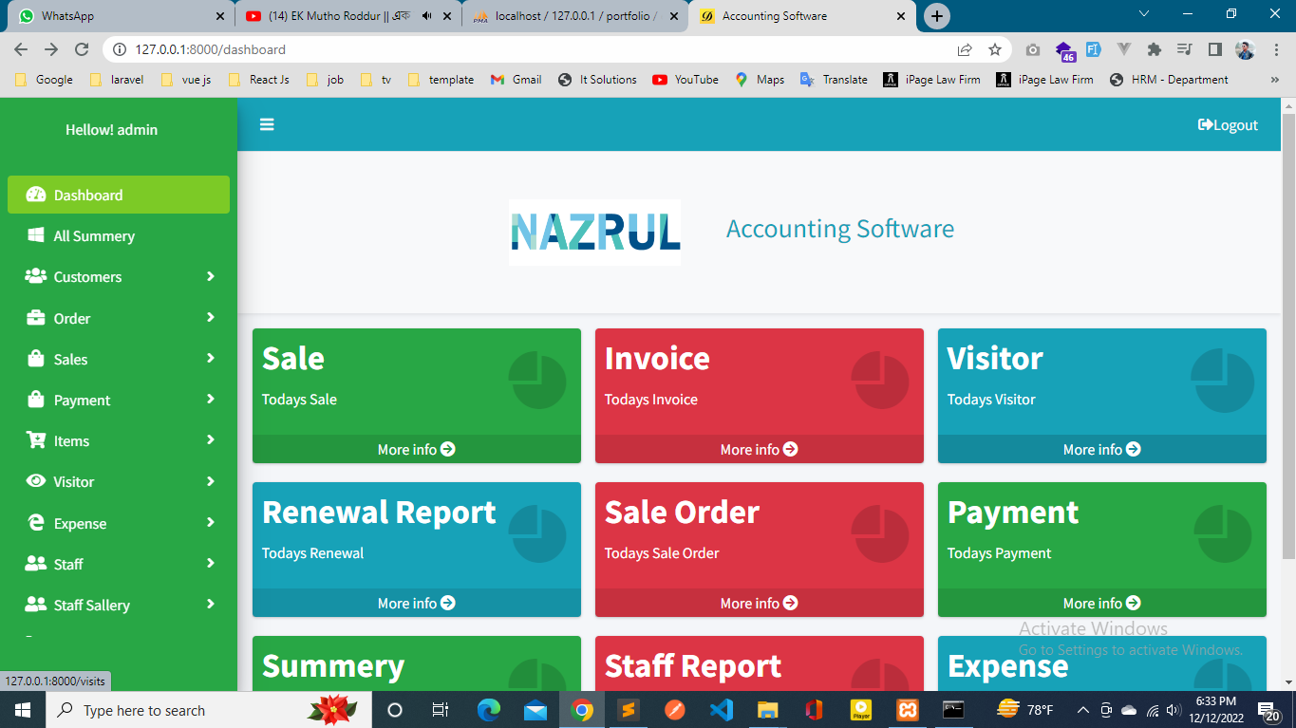Image resolution: width=1296 pixels, height=728 pixels.
Task: Open the YouTube bookmark
Action: [686, 80]
